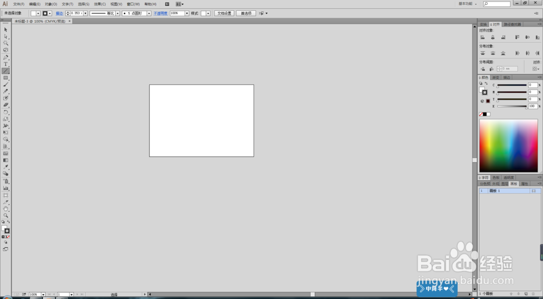
Task: Select the Eraser tool
Action: (x=5, y=105)
